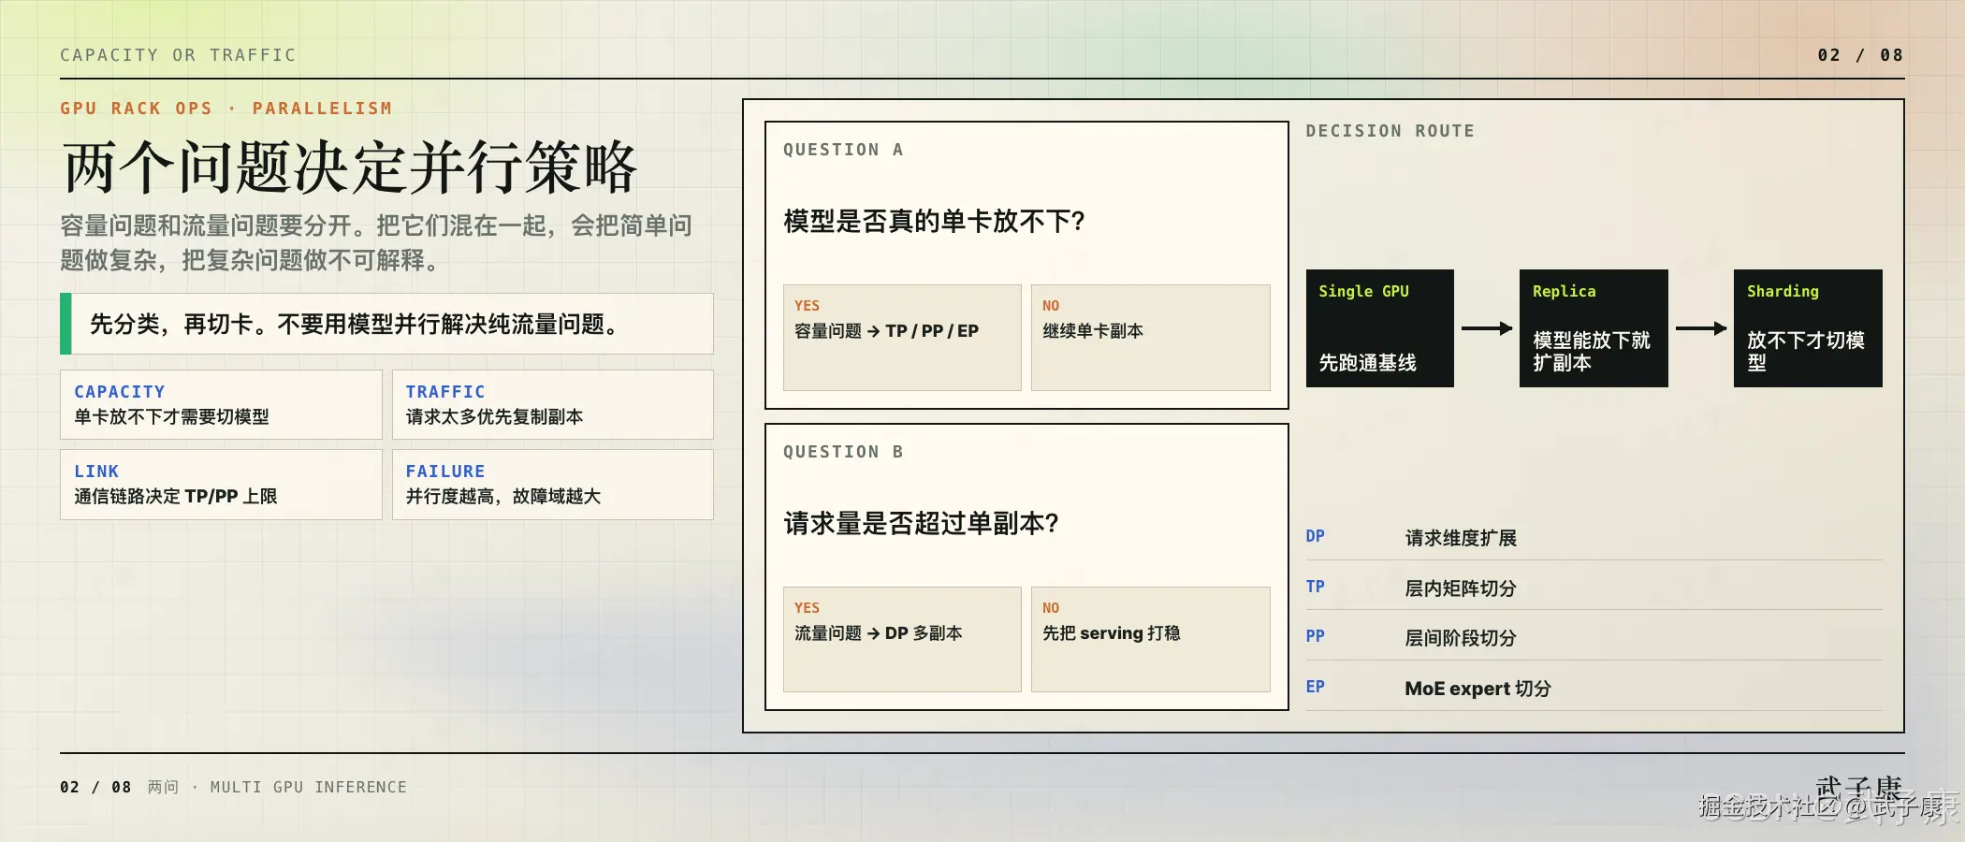Click the NO box '先把 serving 打稳'
This screenshot has height=842, width=1965.
[1151, 640]
